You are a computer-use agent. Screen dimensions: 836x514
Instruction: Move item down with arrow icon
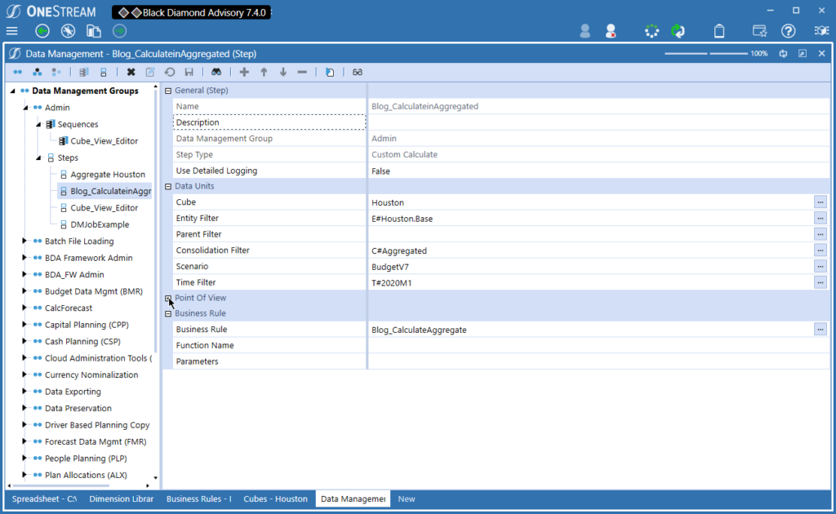(283, 72)
